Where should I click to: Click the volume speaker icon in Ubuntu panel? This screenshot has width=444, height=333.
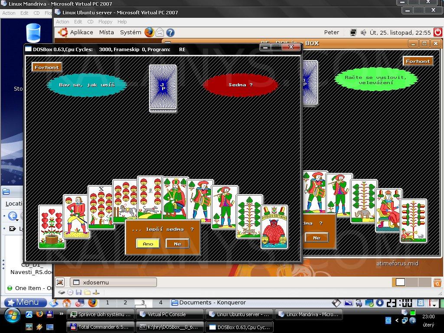(362, 32)
